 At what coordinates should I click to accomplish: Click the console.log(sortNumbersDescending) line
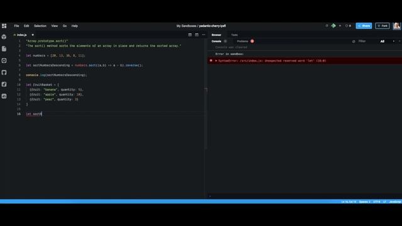coord(57,75)
